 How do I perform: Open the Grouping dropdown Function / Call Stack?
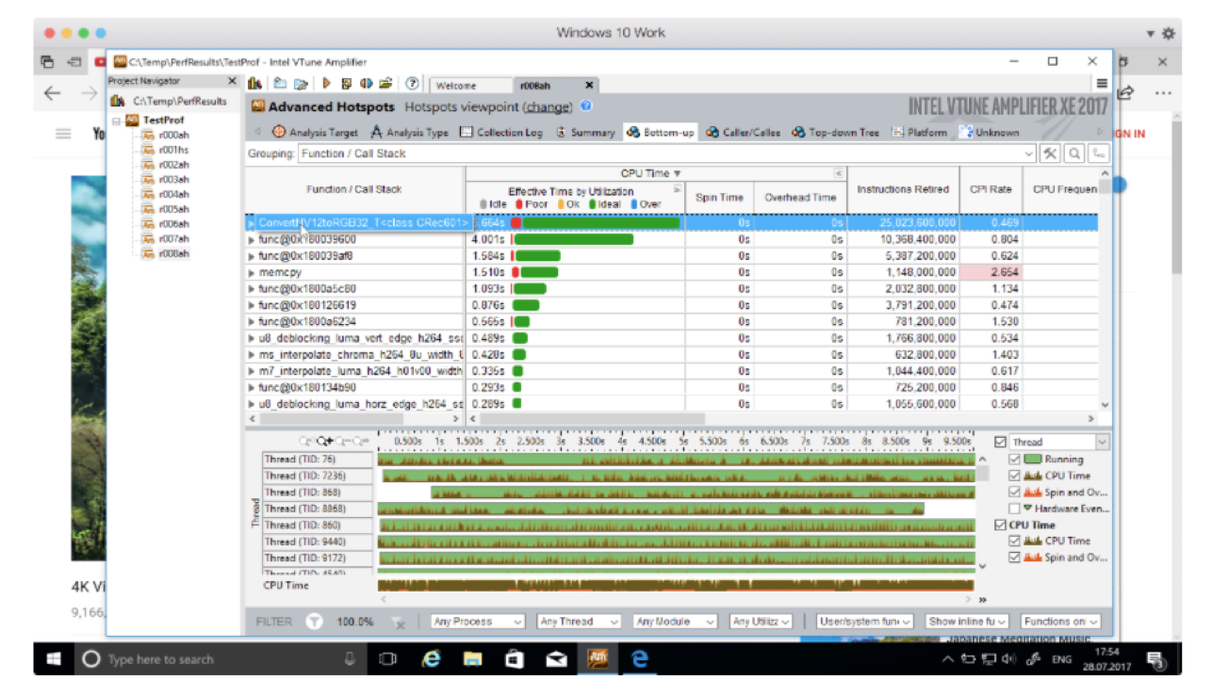(x=666, y=154)
